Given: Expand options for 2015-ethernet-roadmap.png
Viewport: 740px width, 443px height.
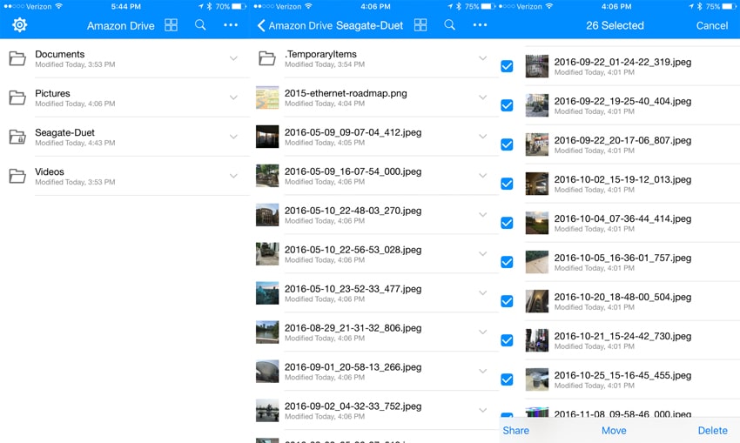Looking at the screenshot, I should coord(483,97).
